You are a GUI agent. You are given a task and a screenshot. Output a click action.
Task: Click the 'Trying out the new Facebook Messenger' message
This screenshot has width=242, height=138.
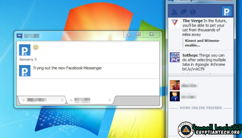tap(67, 68)
